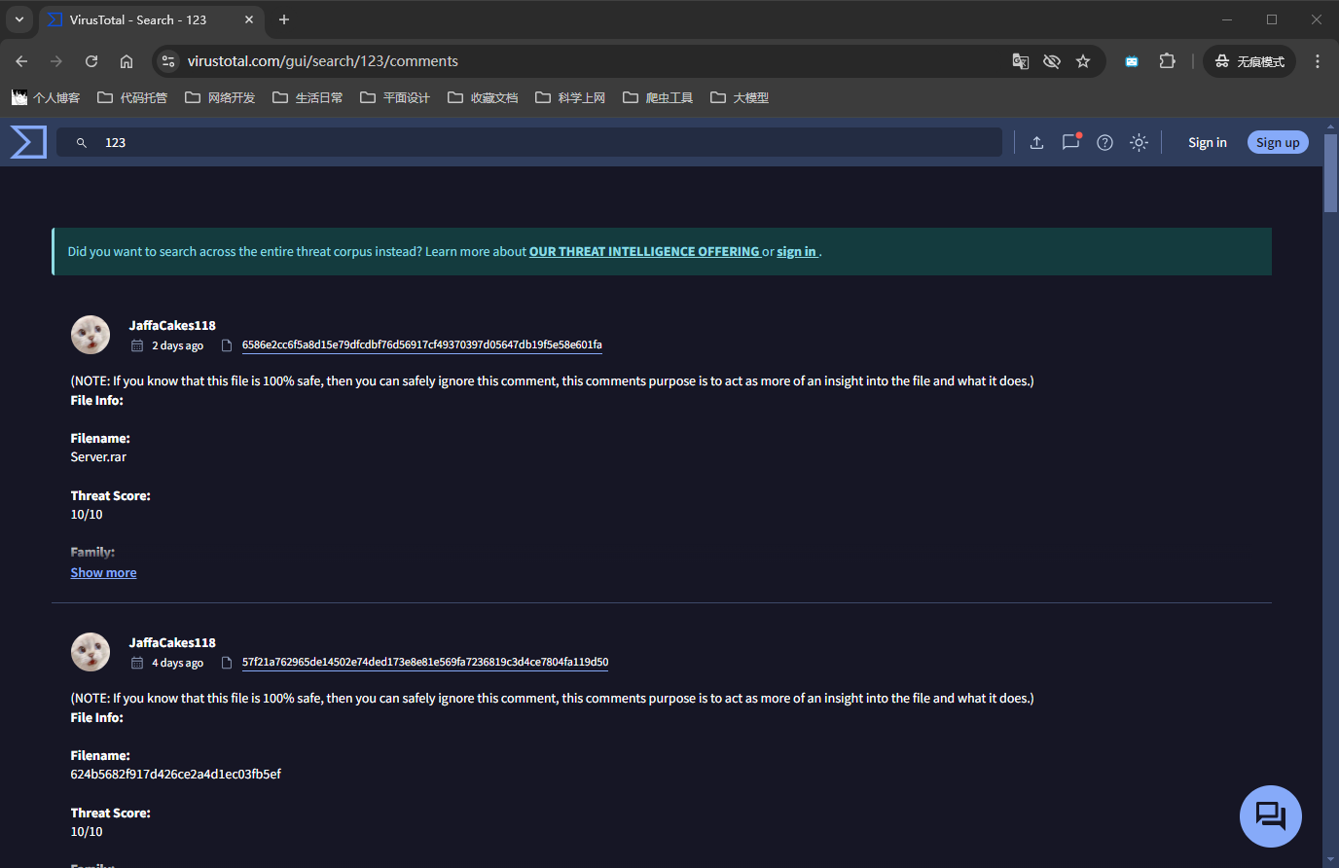Click JaffaCakes118's avatar on the first comment
This screenshot has width=1339, height=868.
tap(90, 335)
